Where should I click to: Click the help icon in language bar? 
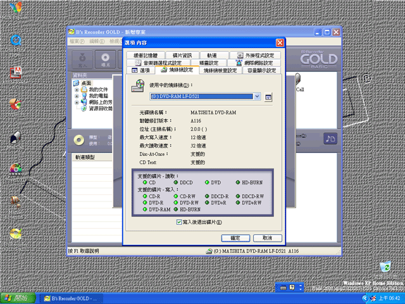pyautogui.click(x=292, y=287)
